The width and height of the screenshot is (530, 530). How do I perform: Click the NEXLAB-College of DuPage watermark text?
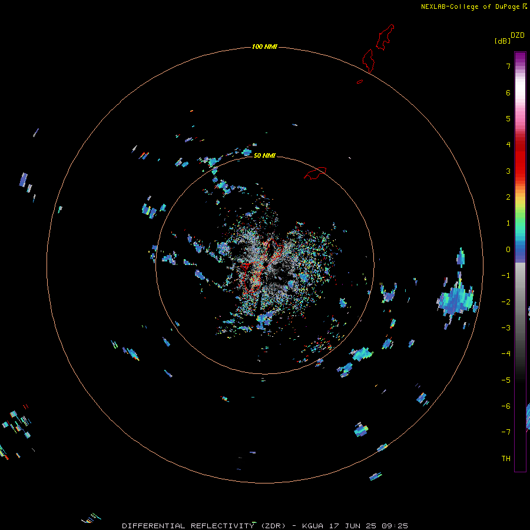tap(473, 6)
